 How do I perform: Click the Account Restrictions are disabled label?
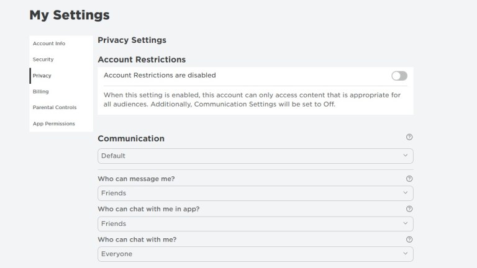160,76
